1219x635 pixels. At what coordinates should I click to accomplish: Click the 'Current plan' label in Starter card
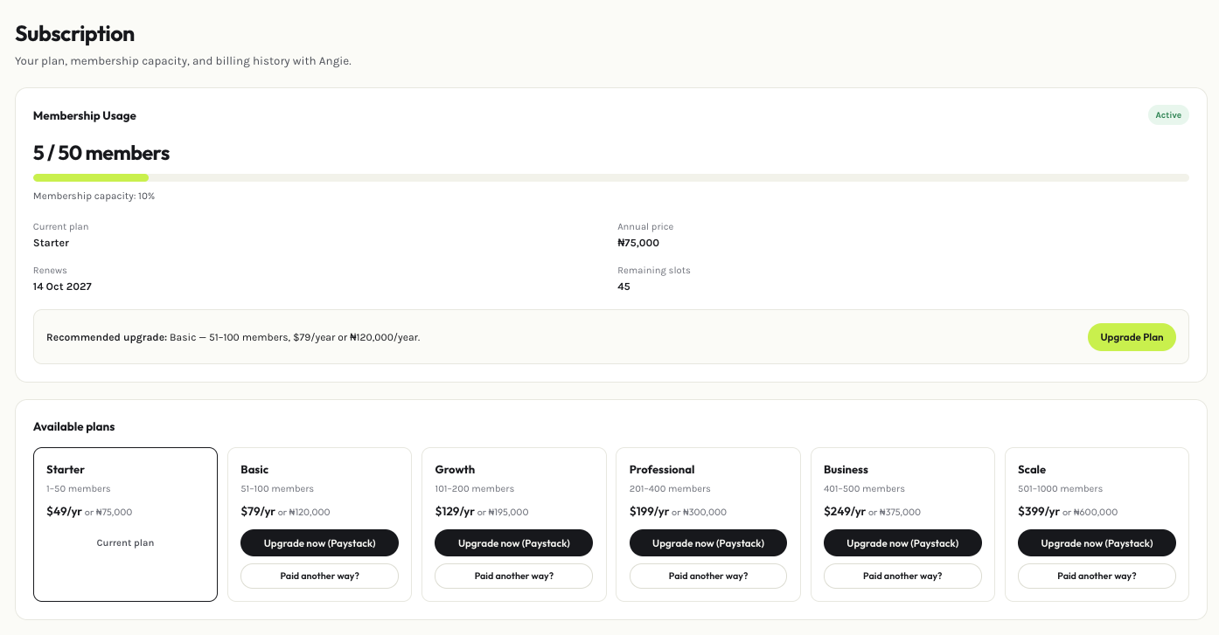click(x=125, y=543)
